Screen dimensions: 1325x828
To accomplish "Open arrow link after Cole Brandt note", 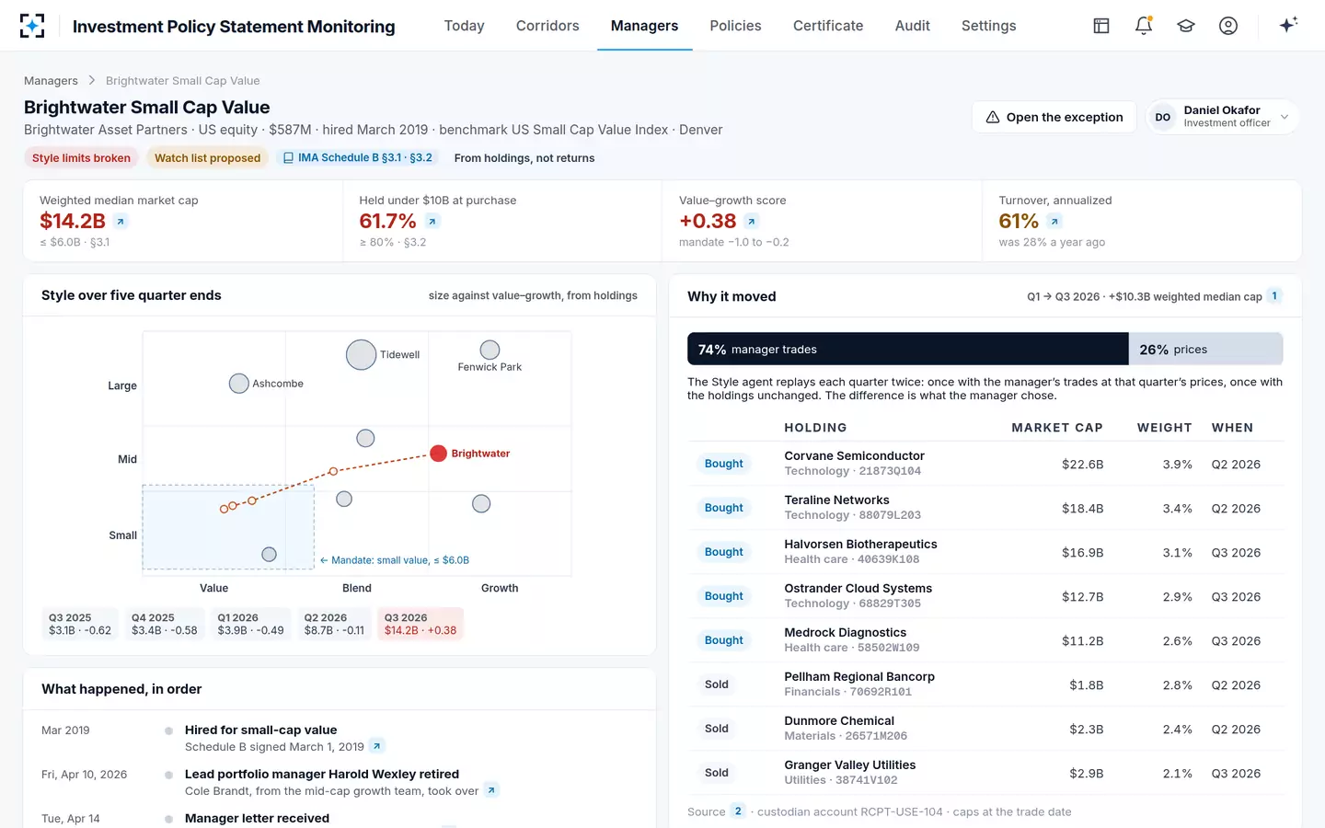I will coord(491,790).
